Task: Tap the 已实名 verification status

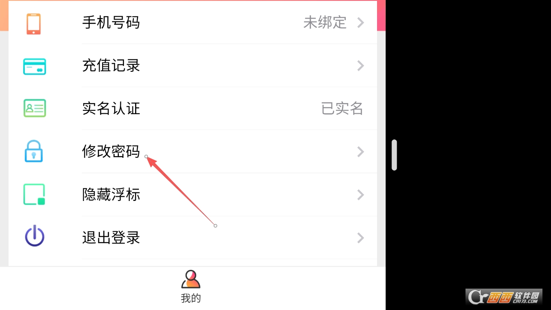Action: click(342, 109)
